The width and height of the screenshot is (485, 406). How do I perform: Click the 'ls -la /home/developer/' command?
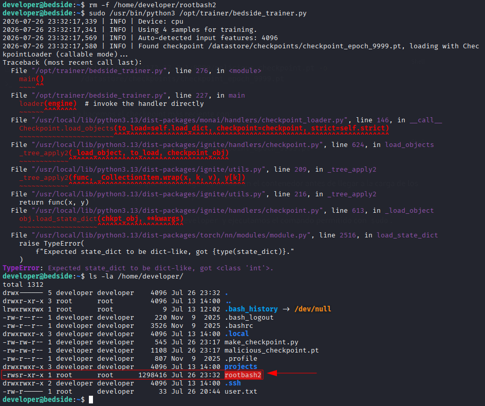[136, 276]
